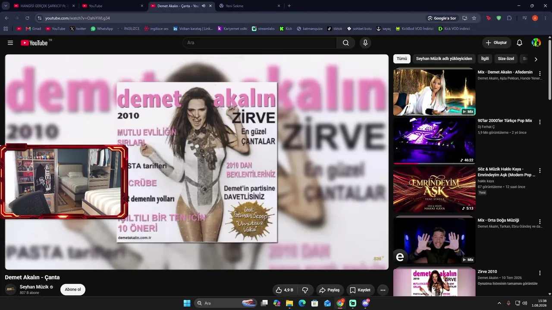Screen dimensions: 552x310
Task: Start voice search with microphone icon
Action: (365, 43)
